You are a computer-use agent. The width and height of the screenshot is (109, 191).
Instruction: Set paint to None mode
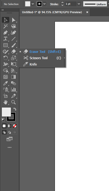click(x=15, y=126)
